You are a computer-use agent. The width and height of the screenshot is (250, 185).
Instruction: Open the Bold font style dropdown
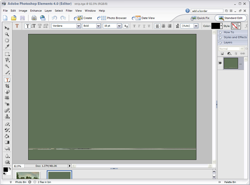click(x=99, y=26)
